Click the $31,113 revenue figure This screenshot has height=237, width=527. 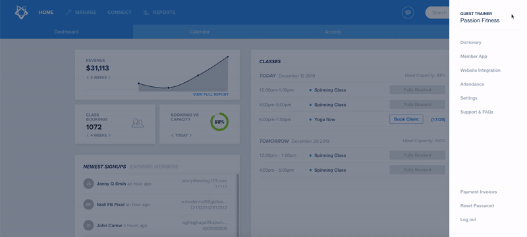pyautogui.click(x=97, y=68)
